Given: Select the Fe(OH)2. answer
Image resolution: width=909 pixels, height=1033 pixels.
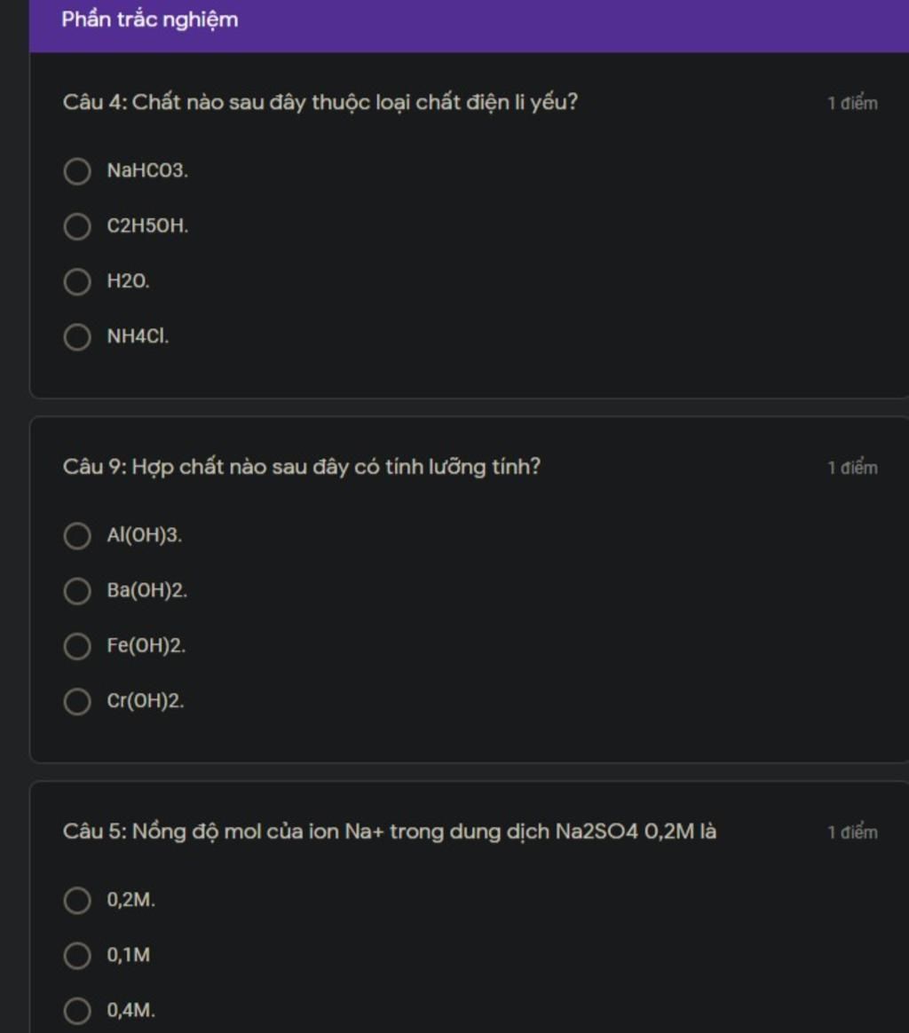Looking at the screenshot, I should (x=77, y=646).
